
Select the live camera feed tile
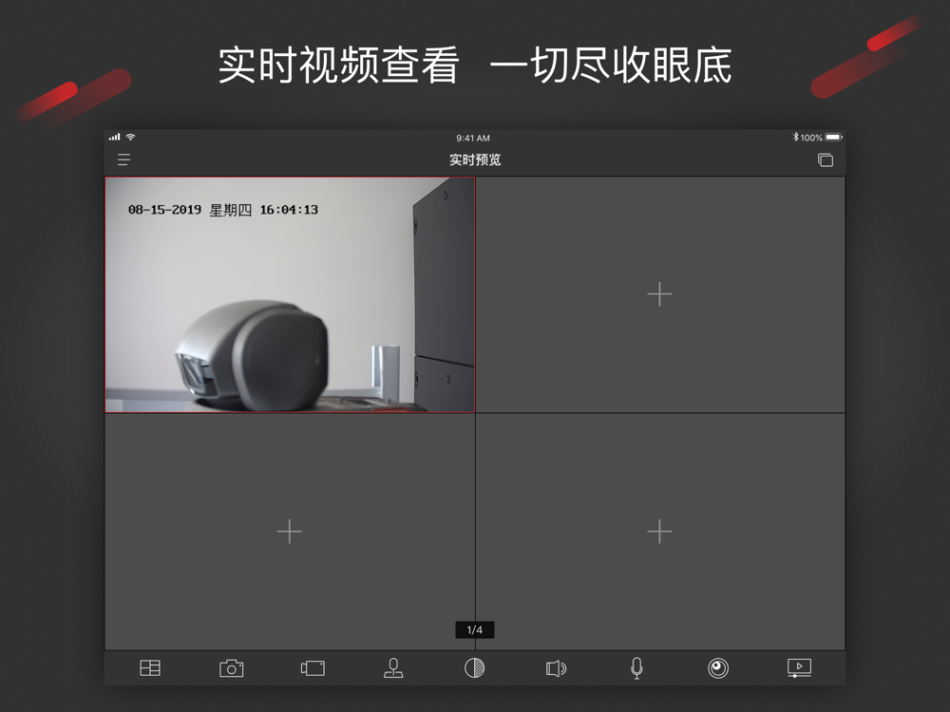(x=290, y=295)
